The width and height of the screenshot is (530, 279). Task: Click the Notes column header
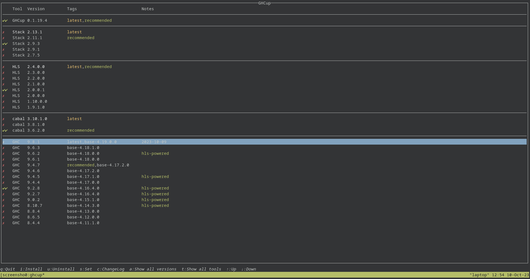coord(148,9)
